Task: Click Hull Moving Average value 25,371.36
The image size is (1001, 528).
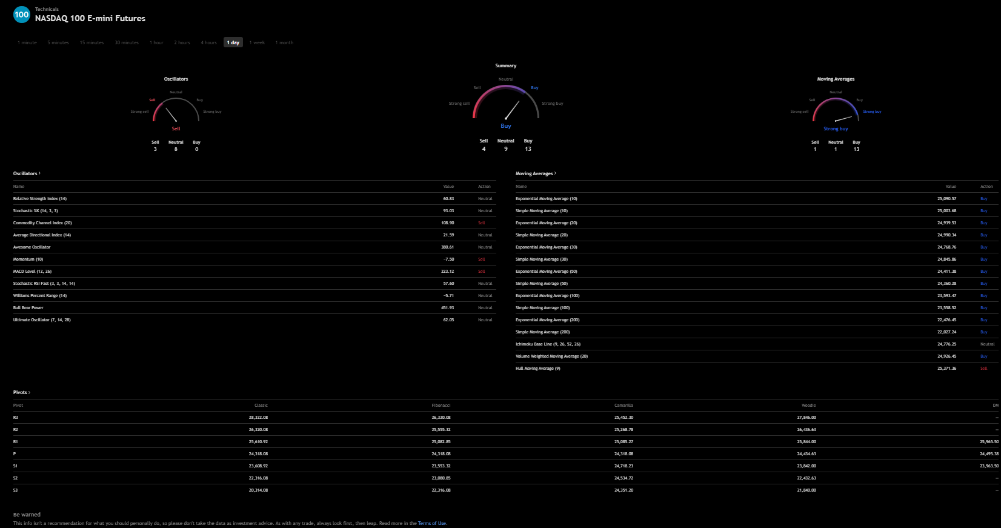Action: (947, 369)
